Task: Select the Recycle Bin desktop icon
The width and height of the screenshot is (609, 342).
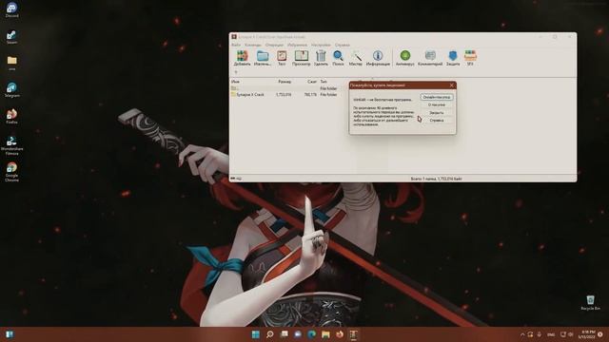Action: click(x=590, y=302)
